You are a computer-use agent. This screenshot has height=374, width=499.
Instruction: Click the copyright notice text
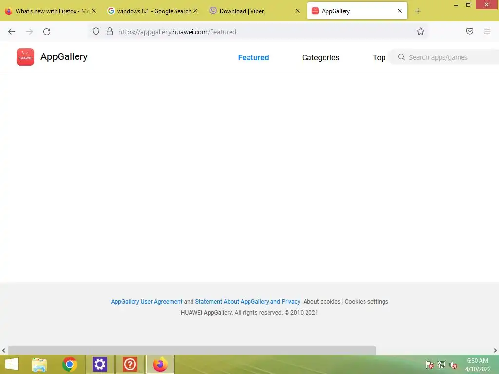pyautogui.click(x=249, y=313)
